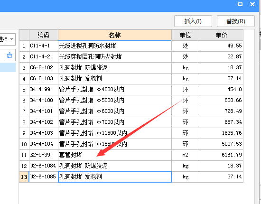Select price cell 857.34
261x204 pixels.
pyautogui.click(x=222, y=122)
